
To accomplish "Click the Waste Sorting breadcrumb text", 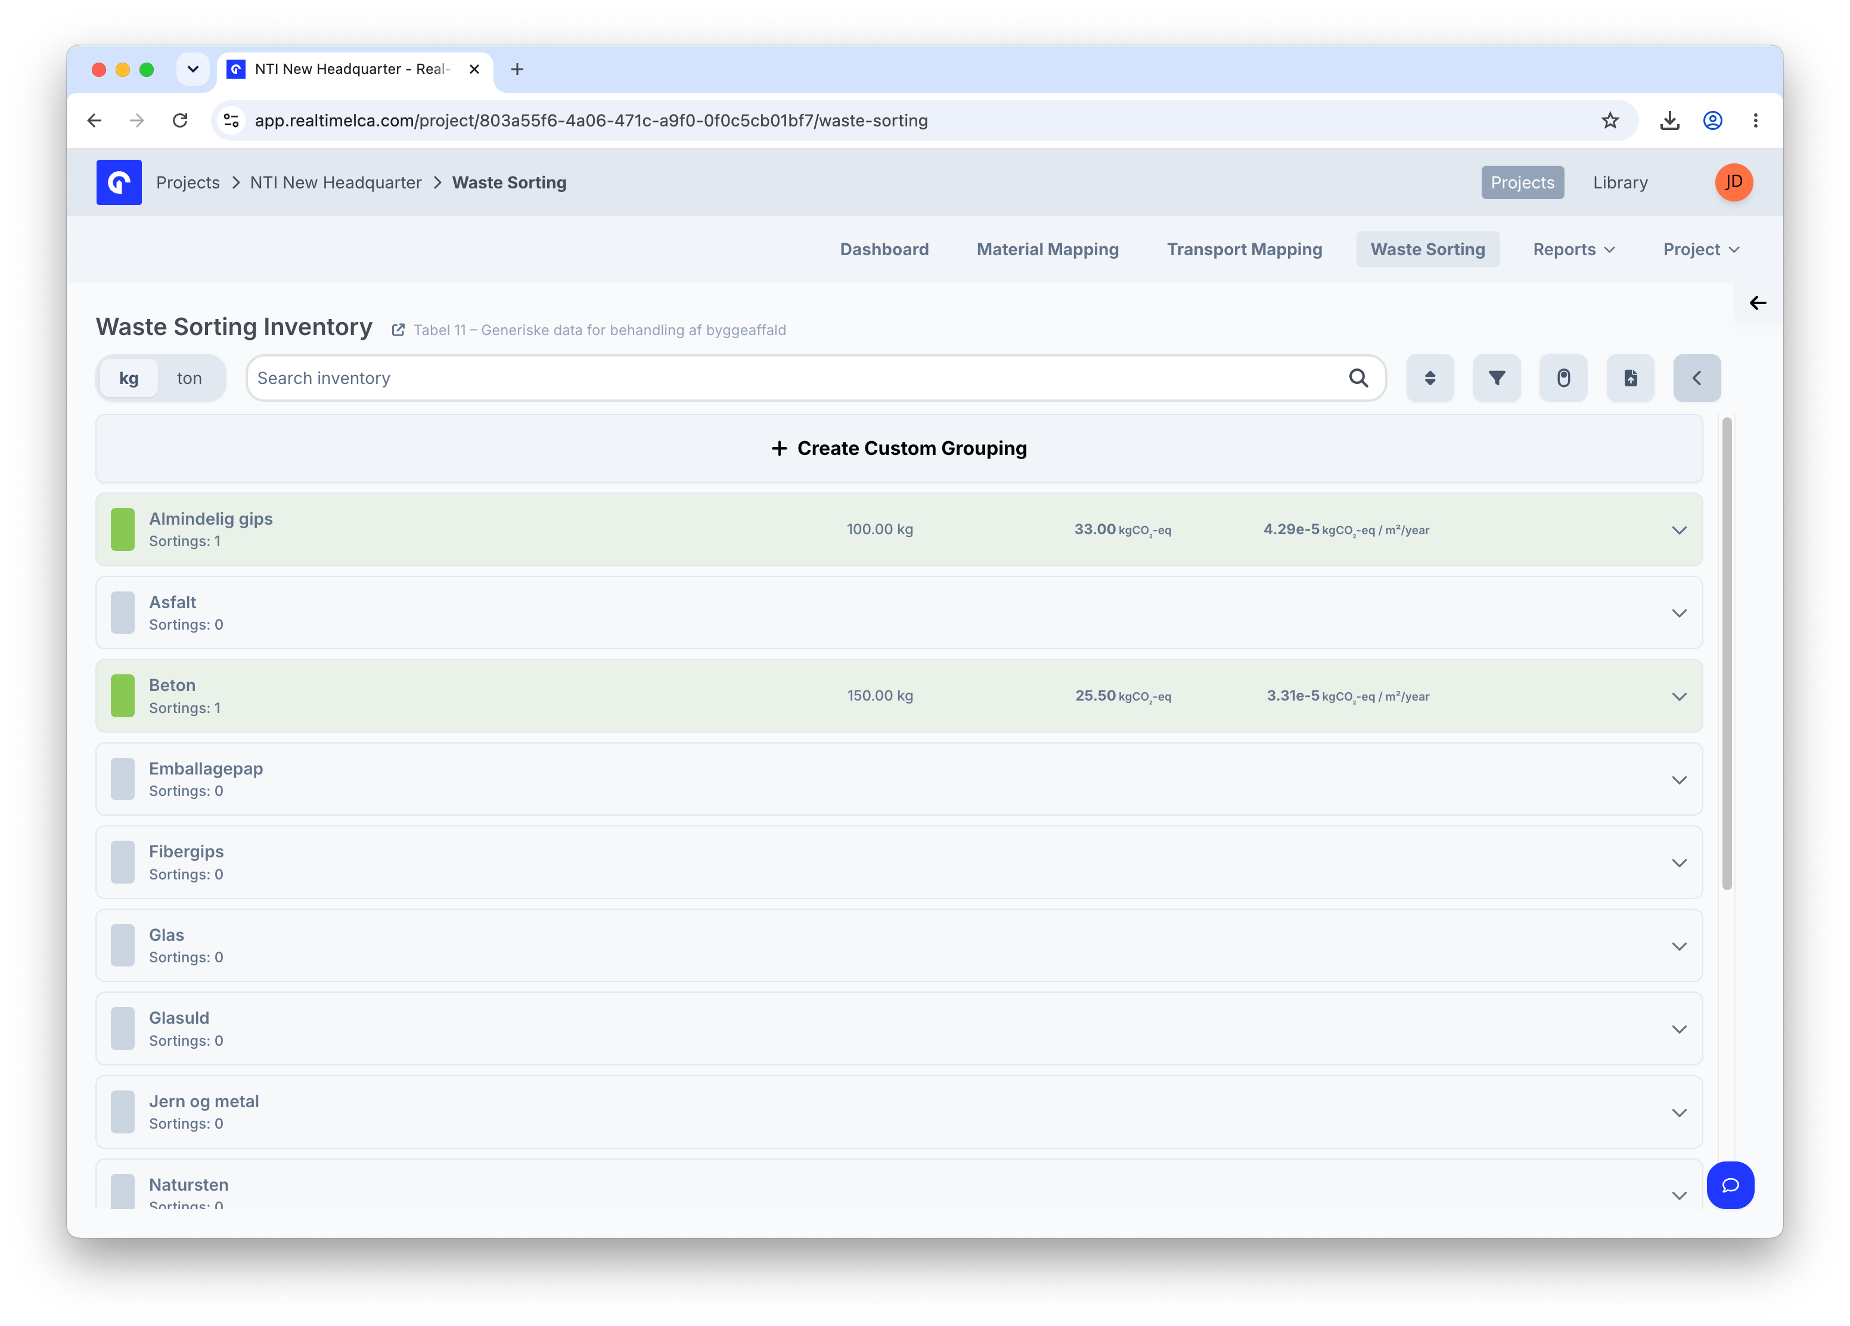I will pyautogui.click(x=509, y=182).
